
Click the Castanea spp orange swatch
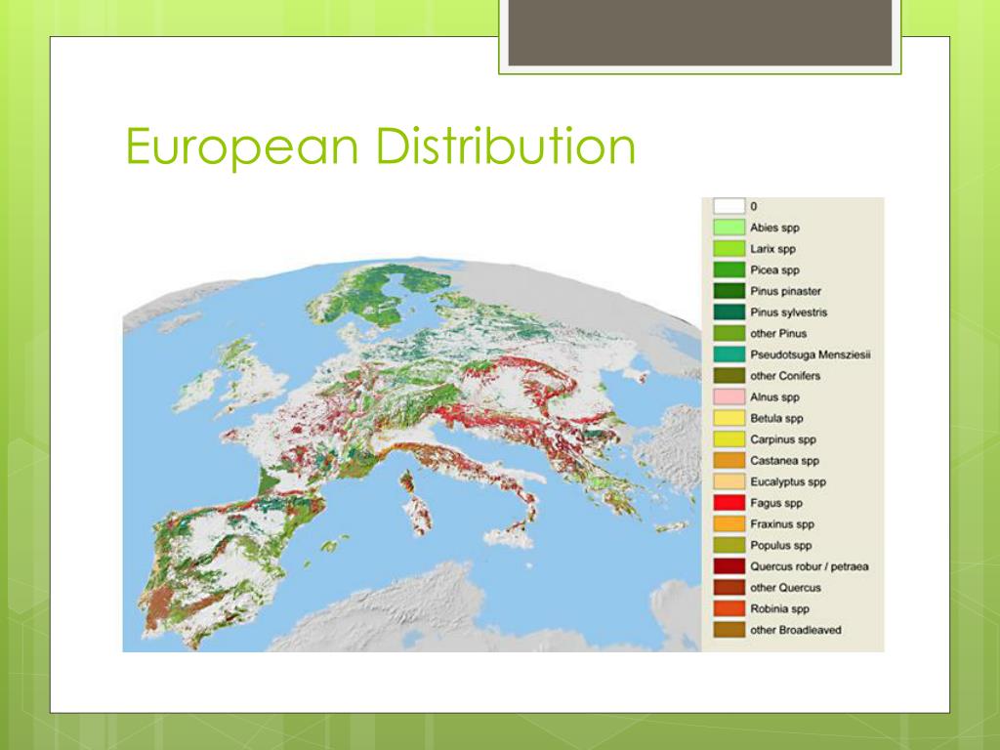point(729,460)
